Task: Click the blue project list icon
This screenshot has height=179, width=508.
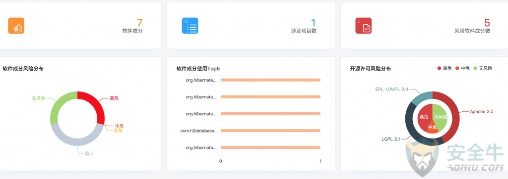Action: (190, 26)
